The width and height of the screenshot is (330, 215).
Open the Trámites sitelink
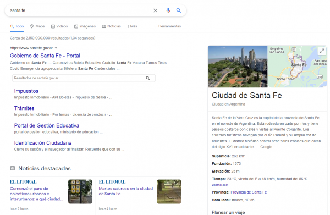click(24, 108)
